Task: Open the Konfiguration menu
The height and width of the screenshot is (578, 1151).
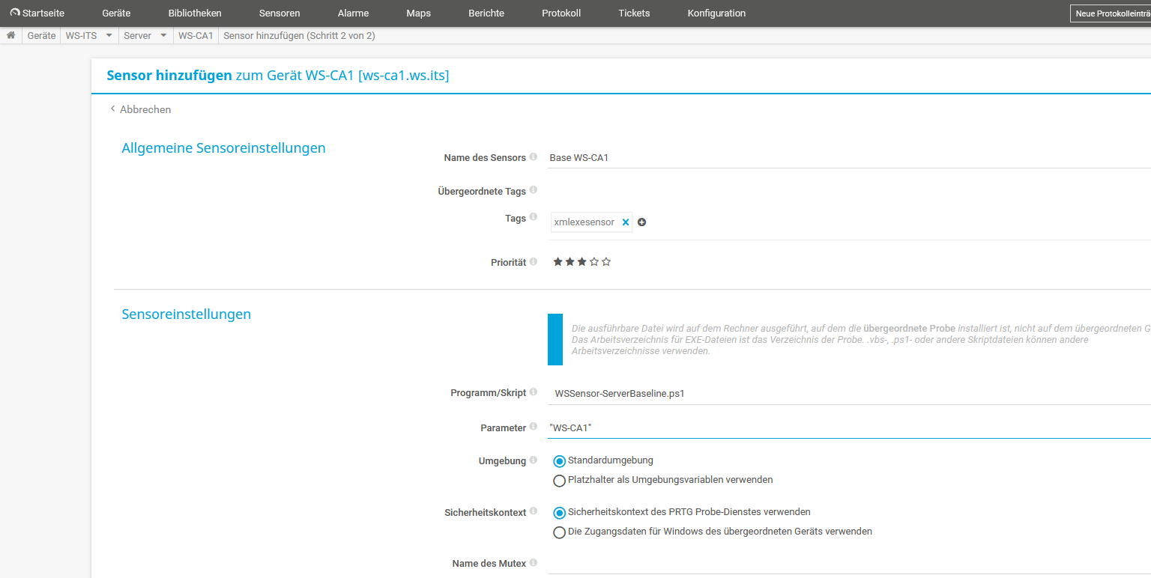Action: coord(716,13)
